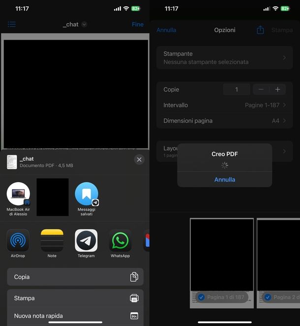
Task: Expand the _chat title dropdown chevron
Action: coord(84,25)
